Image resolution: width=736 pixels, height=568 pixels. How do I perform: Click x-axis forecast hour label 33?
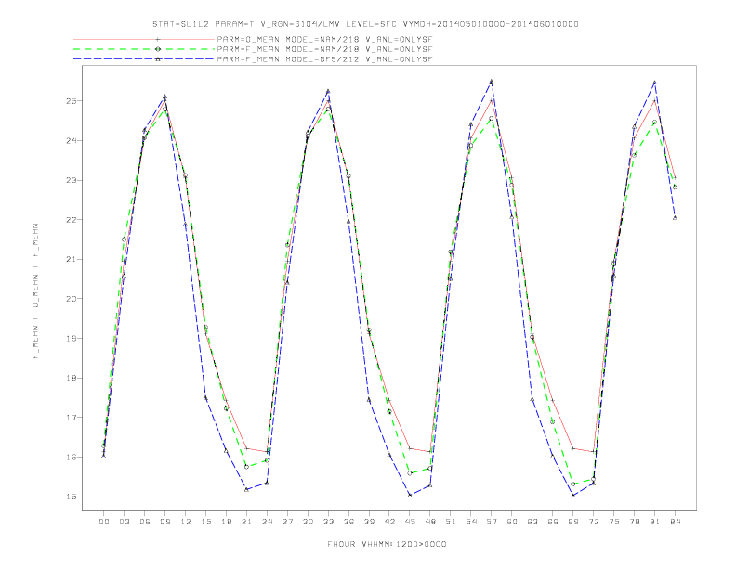328,522
